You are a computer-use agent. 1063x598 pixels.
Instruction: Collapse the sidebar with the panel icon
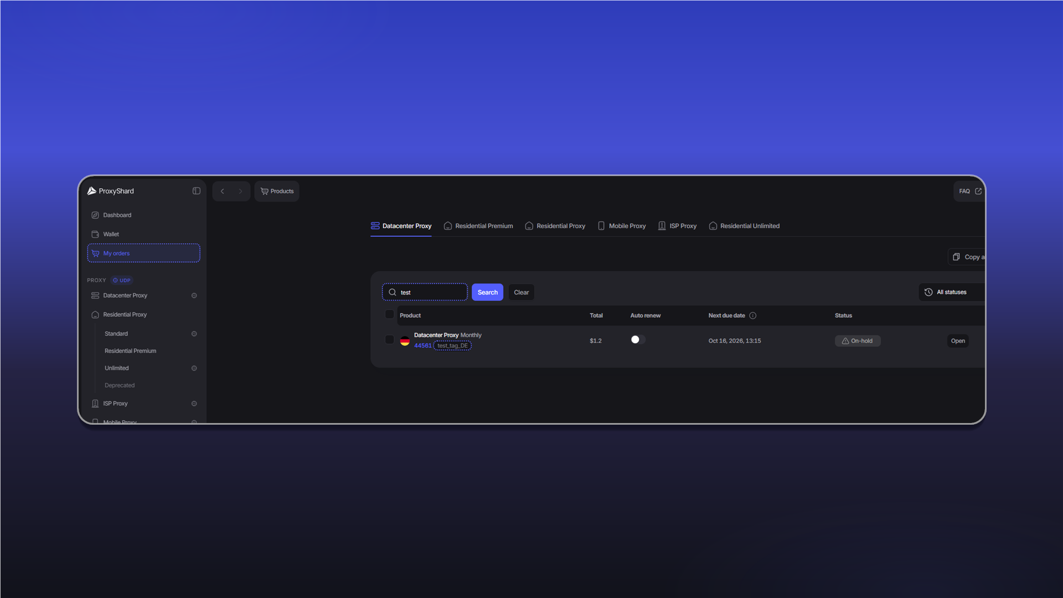[196, 191]
